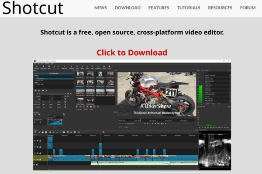Click the Playlist toolbar icon
The image size is (262, 174).
(x=82, y=67)
